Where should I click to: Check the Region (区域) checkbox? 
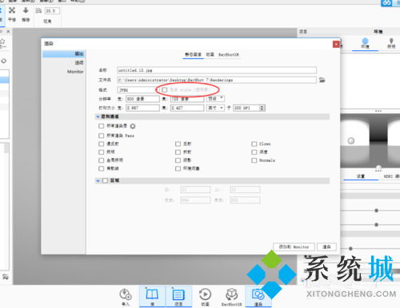[105, 180]
